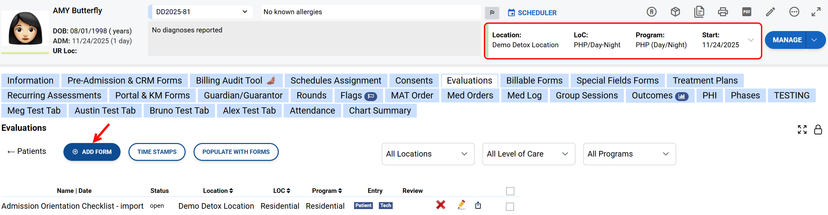The height and width of the screenshot is (215, 828).
Task: Click the flag icon beside allergies field
Action: [x=492, y=13]
